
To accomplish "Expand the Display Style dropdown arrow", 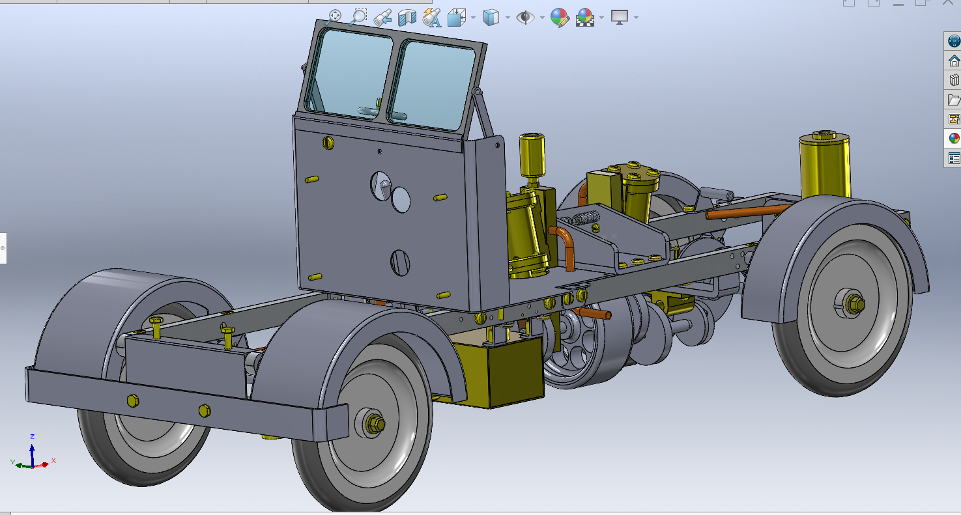I will pos(507,18).
